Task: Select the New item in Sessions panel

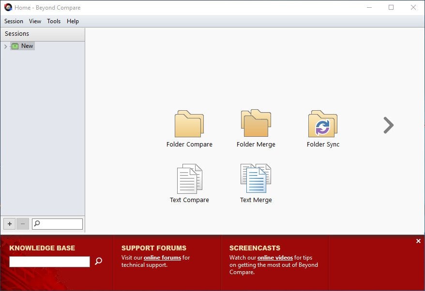Action: [28, 46]
